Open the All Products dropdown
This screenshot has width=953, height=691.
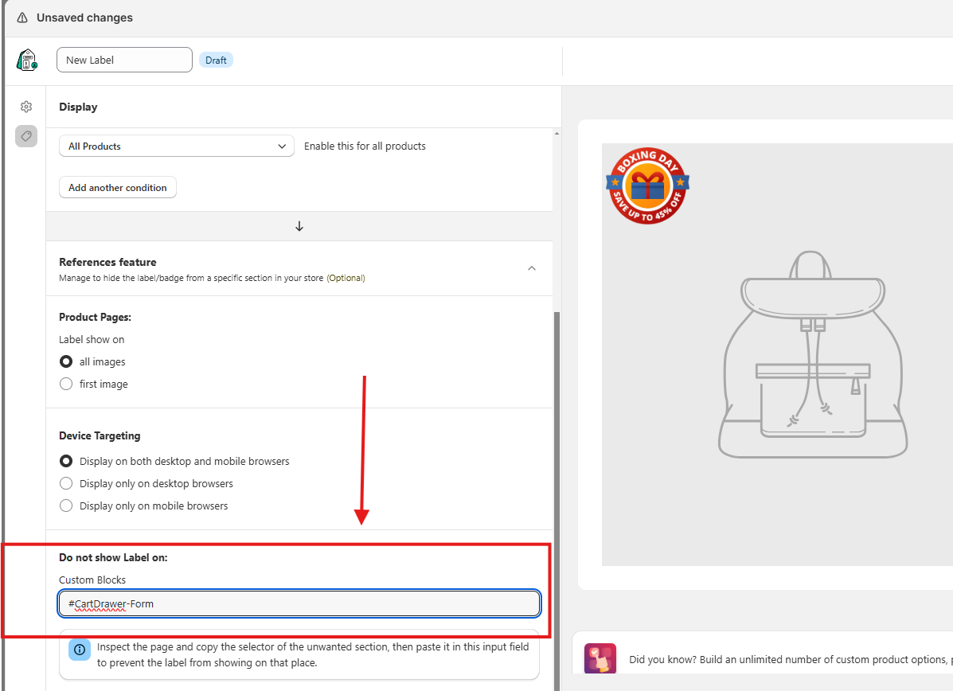click(177, 146)
